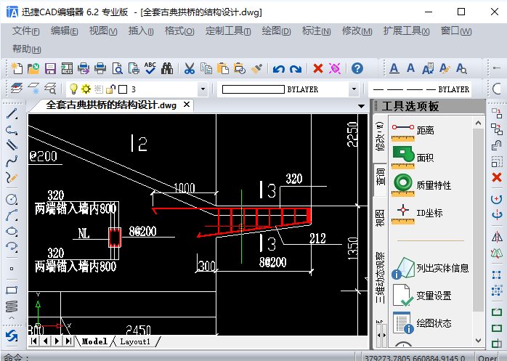Viewport: 507px width, 361px height.
Task: Select the Spline curve tool
Action: 12,161
